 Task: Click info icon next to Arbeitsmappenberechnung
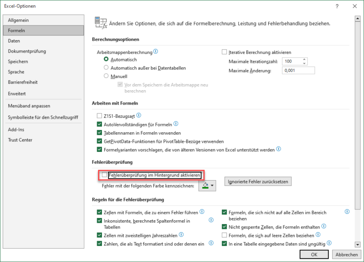pyautogui.click(x=156, y=51)
